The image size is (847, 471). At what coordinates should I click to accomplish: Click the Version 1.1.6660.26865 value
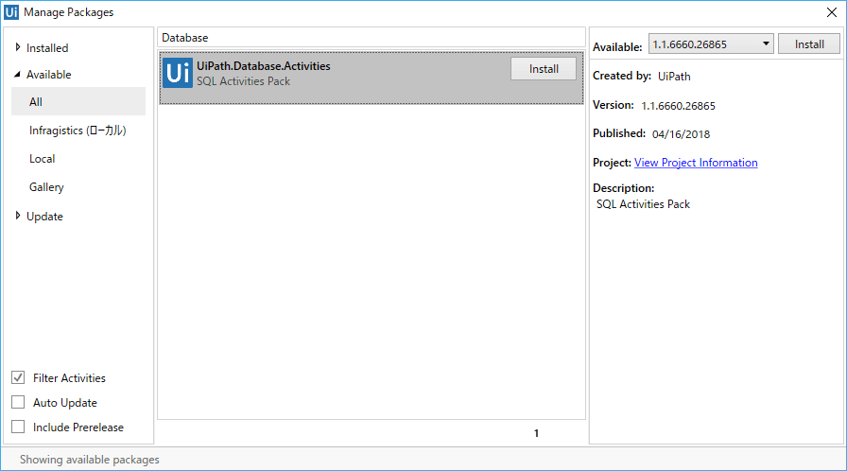(x=678, y=106)
